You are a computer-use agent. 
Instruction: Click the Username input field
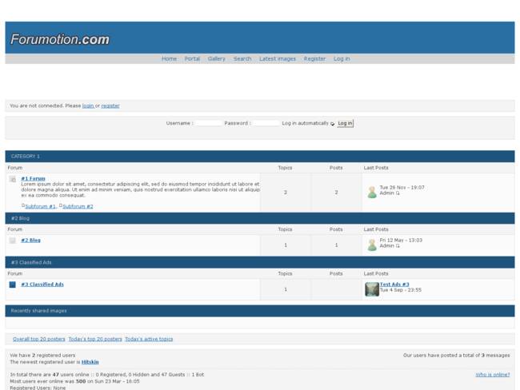[x=208, y=123]
